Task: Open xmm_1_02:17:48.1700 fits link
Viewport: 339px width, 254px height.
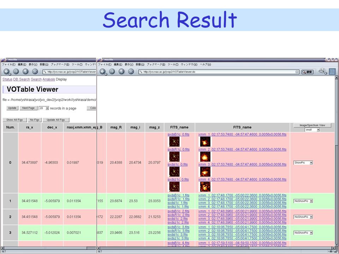Action: (x=242, y=195)
